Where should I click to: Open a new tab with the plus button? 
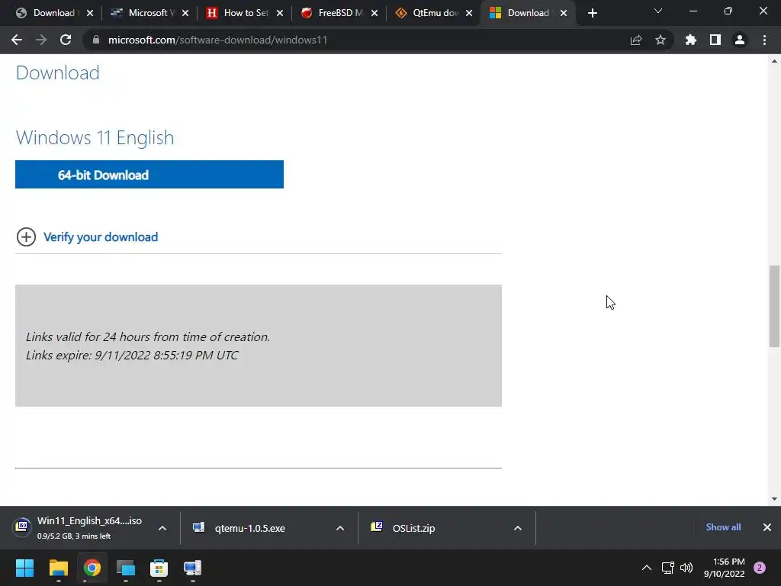pos(592,13)
